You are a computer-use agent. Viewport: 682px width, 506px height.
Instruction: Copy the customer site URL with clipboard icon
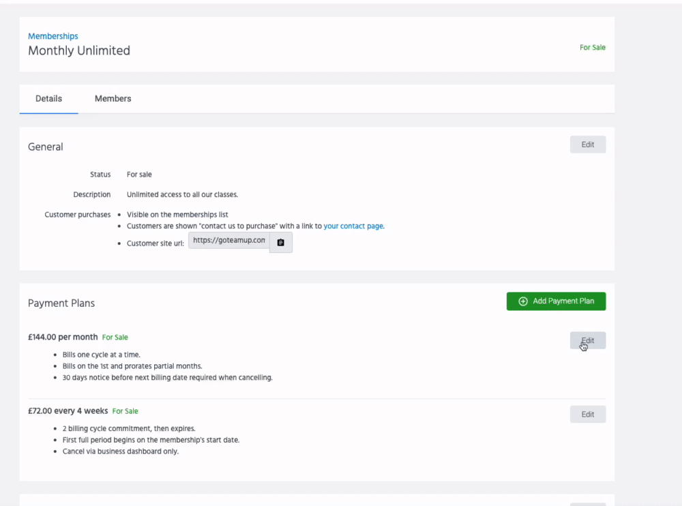point(280,242)
